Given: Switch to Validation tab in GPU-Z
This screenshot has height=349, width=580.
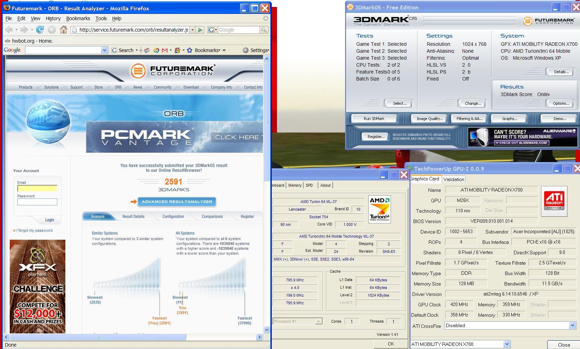Looking at the screenshot, I should point(454,179).
